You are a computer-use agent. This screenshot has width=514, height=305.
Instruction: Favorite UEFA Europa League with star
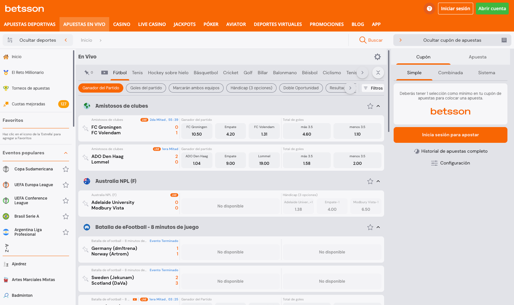(x=66, y=185)
